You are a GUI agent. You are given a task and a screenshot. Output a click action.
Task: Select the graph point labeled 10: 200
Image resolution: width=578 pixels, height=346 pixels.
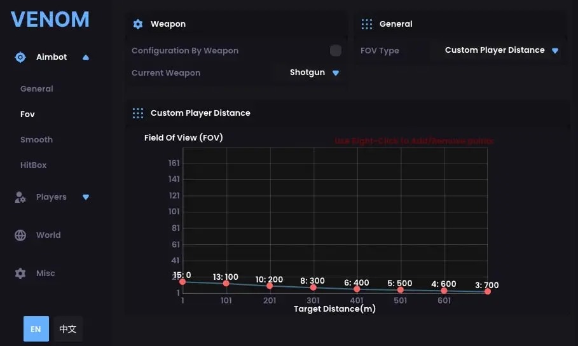[x=270, y=286]
